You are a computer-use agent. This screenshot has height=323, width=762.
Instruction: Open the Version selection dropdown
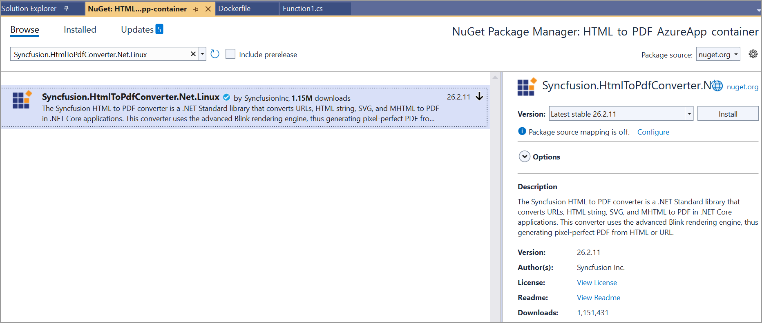(689, 114)
